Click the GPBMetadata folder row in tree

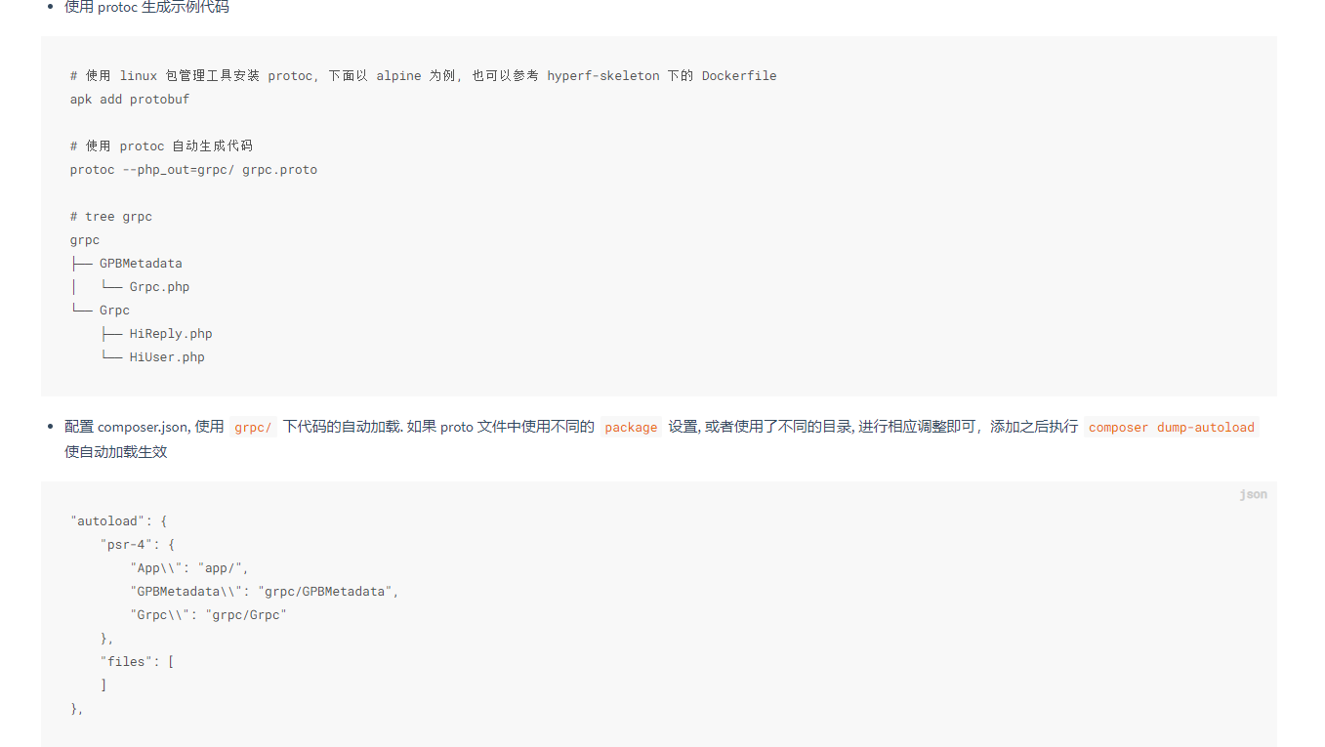126,264
